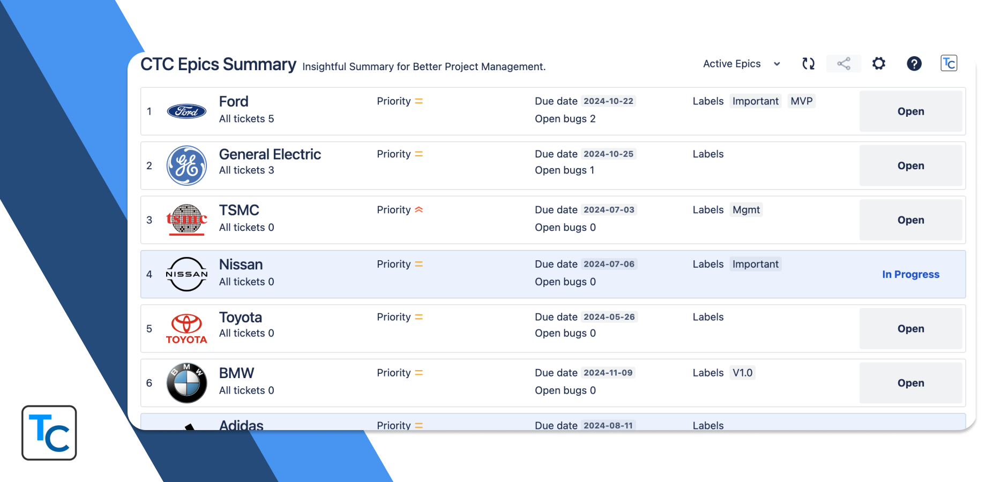
Task: Open the BMW epic title
Action: (x=236, y=373)
